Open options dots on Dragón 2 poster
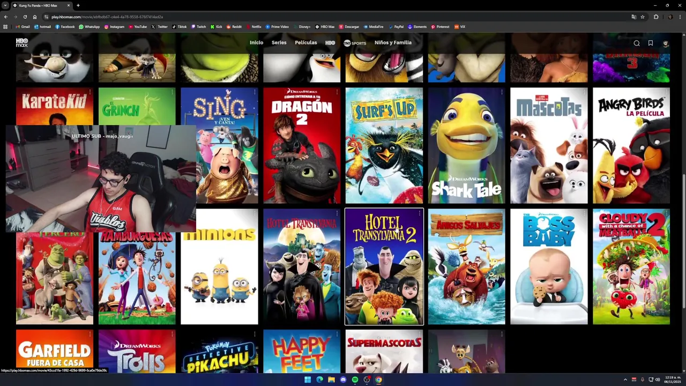 337,92
